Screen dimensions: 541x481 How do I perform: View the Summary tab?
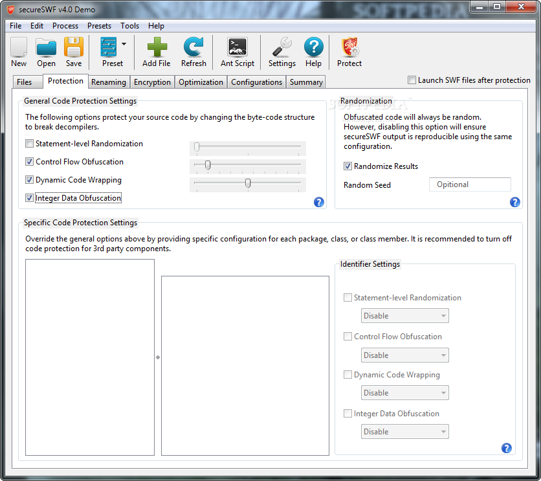pyautogui.click(x=306, y=82)
